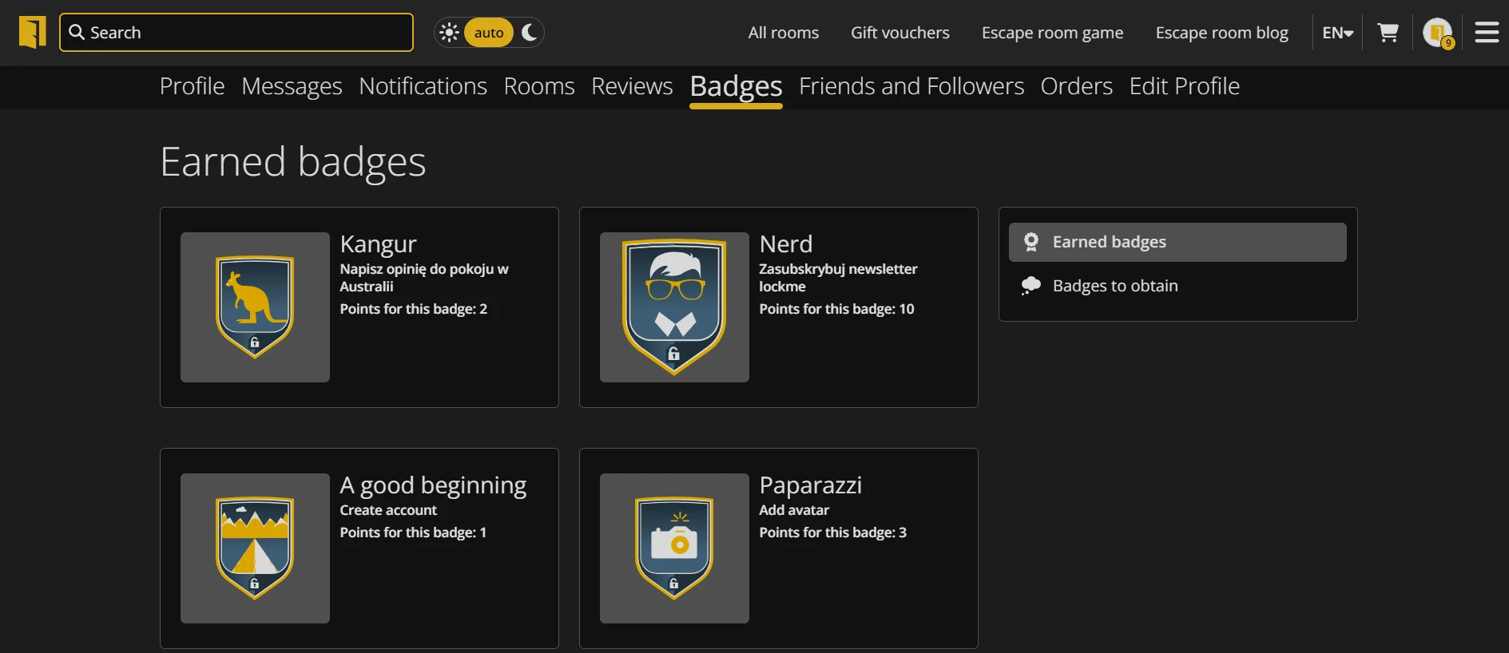The image size is (1509, 653).
Task: Open the hamburger menu
Action: pos(1486,33)
